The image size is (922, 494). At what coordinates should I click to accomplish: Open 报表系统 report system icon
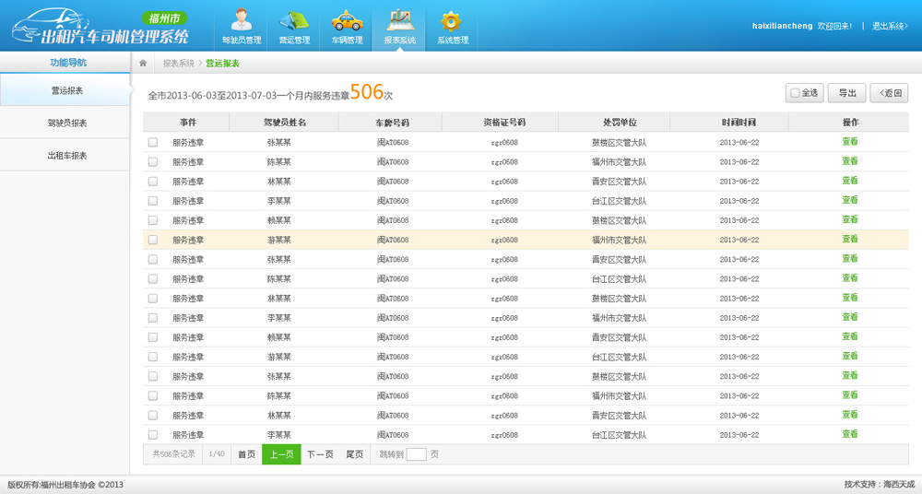pyautogui.click(x=399, y=26)
